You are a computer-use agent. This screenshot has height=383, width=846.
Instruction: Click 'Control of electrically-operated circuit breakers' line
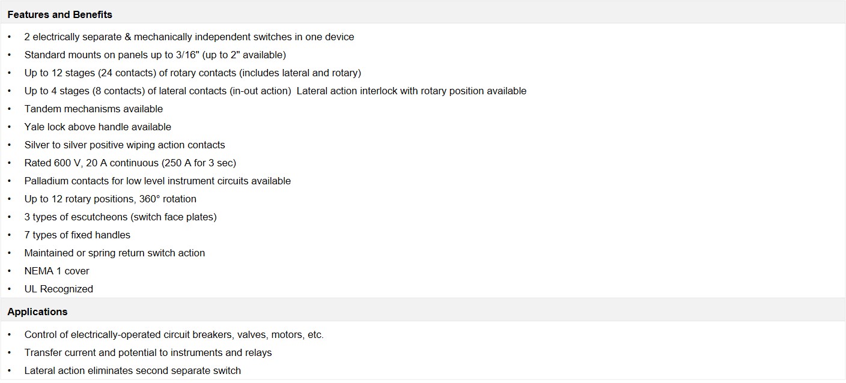tap(174, 334)
